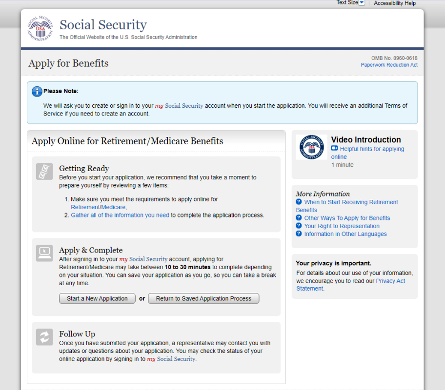Image resolution: width=445 pixels, height=390 pixels.
Task: Open the Privacy Act Statement link
Action: coord(390,281)
